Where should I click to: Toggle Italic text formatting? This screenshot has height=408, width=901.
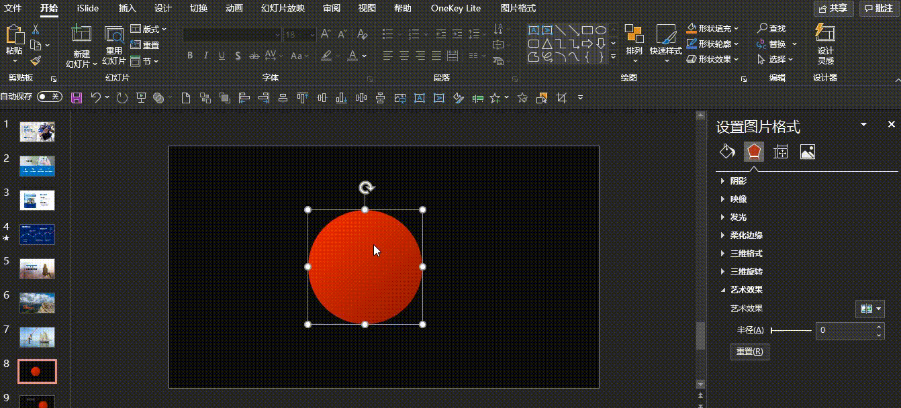pos(206,56)
